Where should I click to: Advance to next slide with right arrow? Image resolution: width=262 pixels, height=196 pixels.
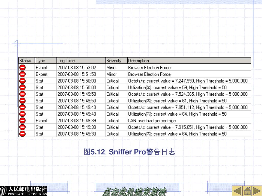click(x=257, y=191)
